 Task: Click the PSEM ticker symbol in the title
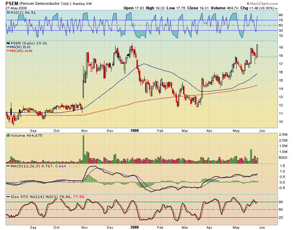point(12,3)
